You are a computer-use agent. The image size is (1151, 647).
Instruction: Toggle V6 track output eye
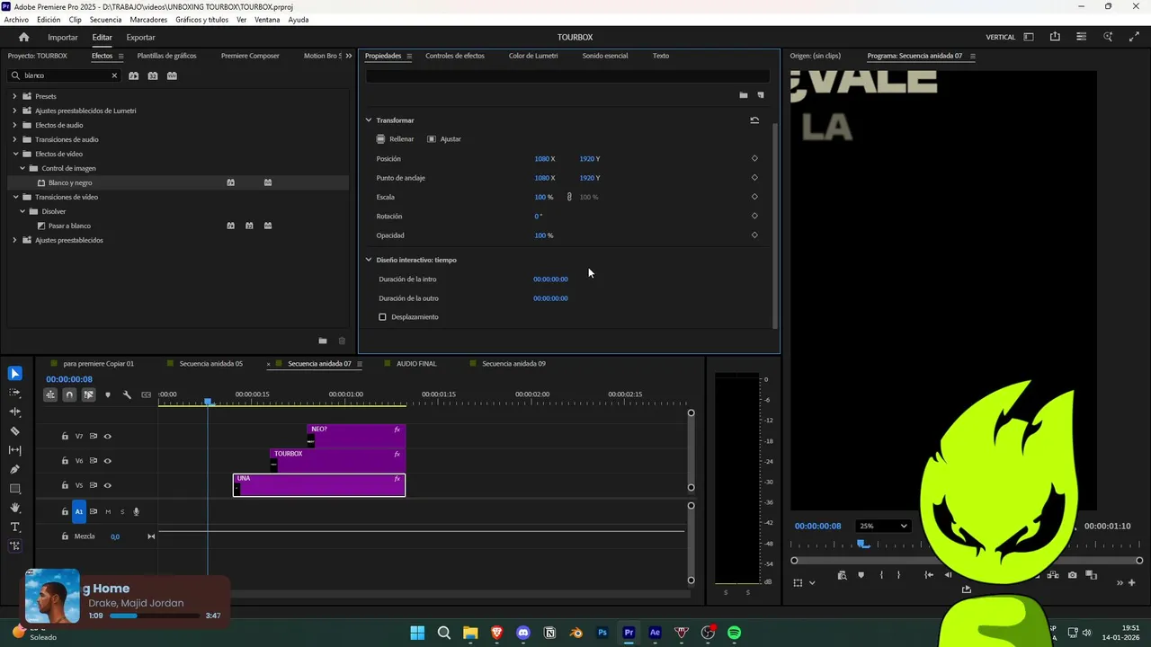[107, 461]
